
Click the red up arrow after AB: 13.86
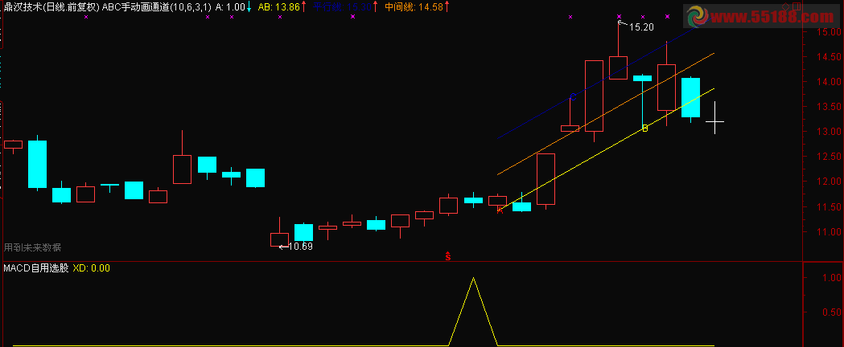303,6
